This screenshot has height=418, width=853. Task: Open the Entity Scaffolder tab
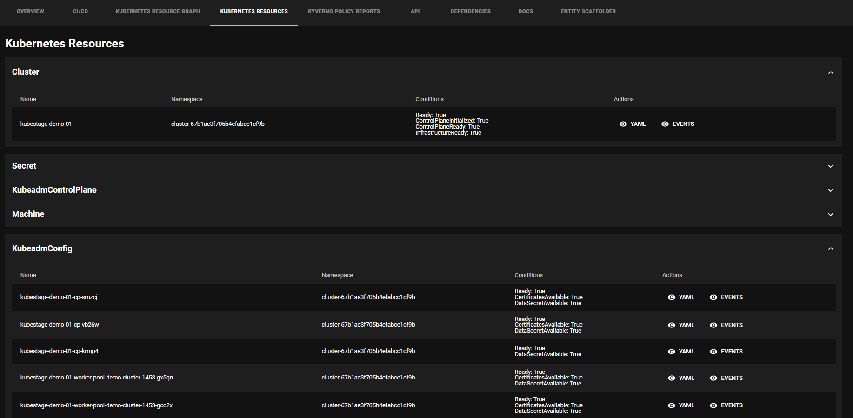click(588, 11)
